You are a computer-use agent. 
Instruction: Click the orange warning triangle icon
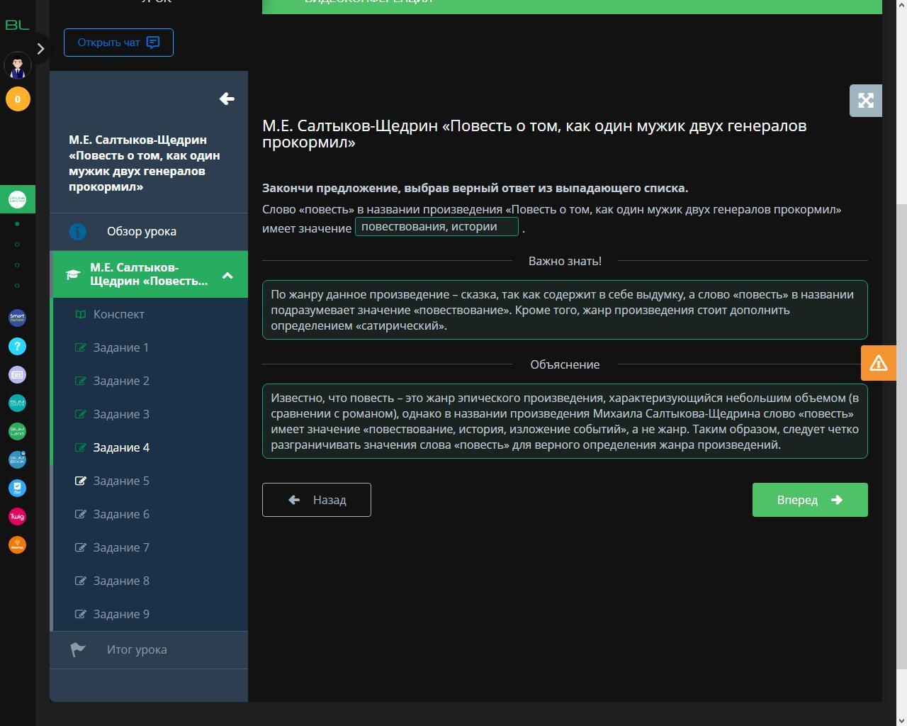pos(879,363)
